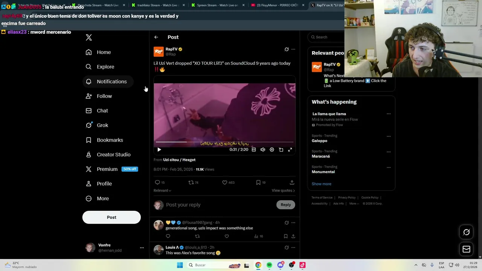The image size is (482, 271).
Task: Open the Windows Start menu
Action: 180,265
